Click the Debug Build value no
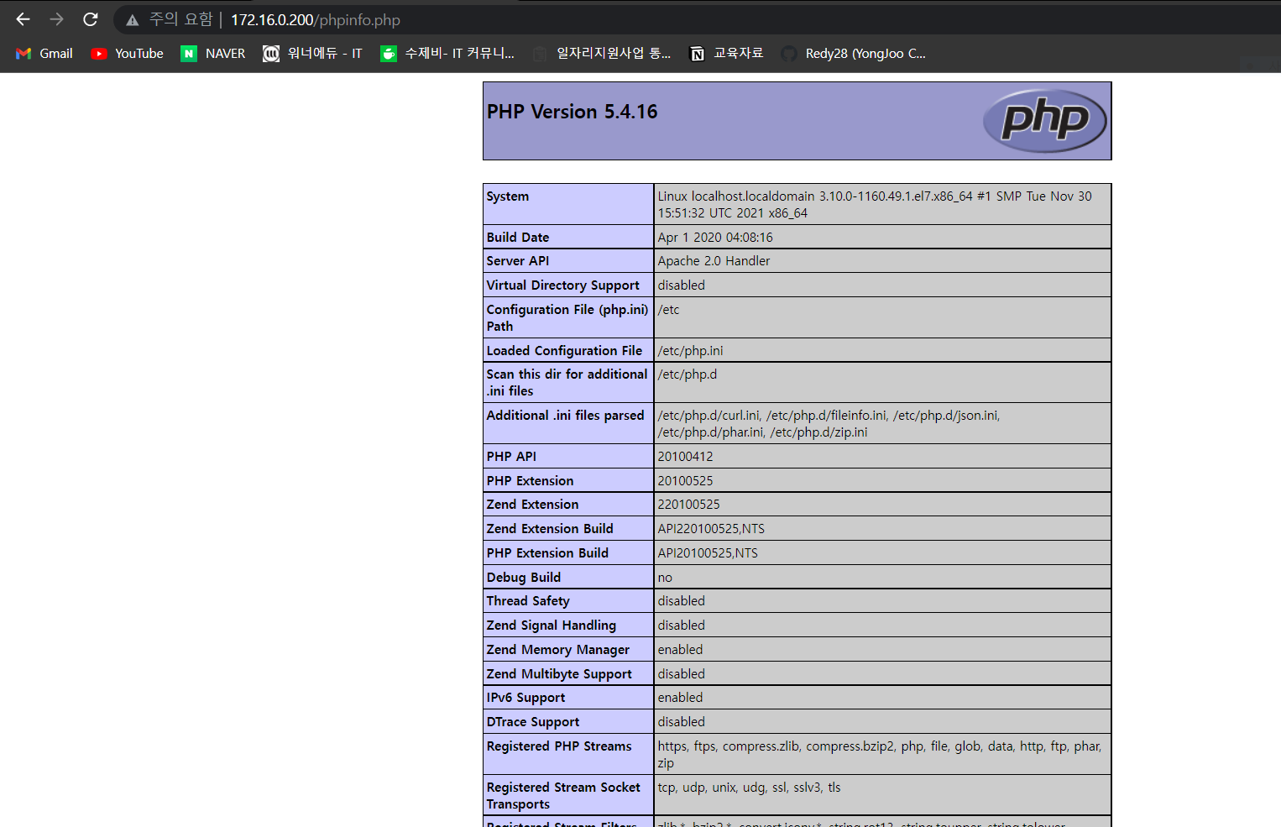 coord(665,578)
